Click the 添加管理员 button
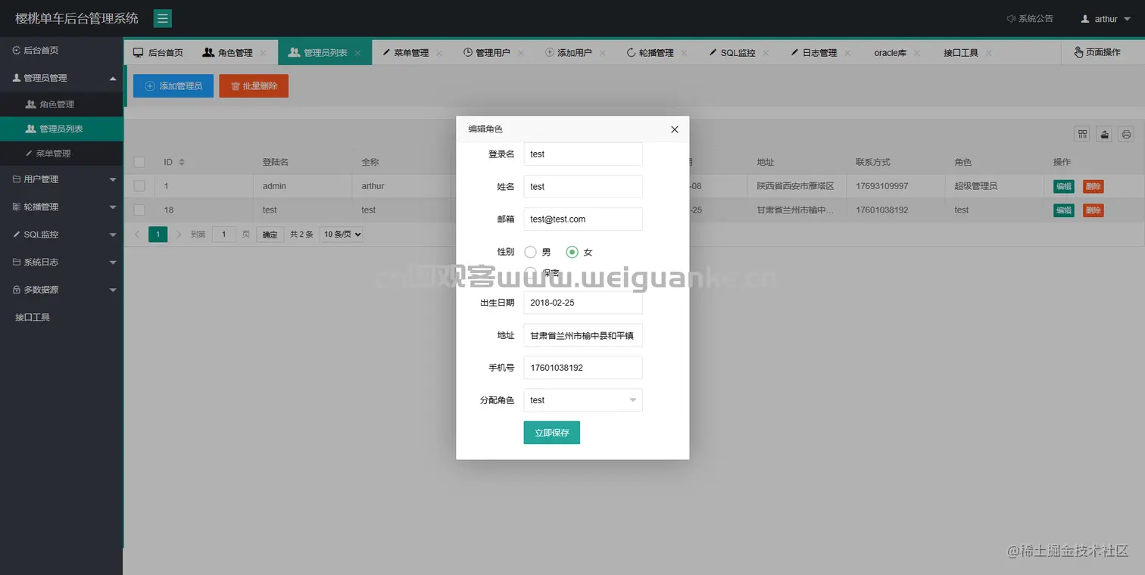 click(x=173, y=86)
